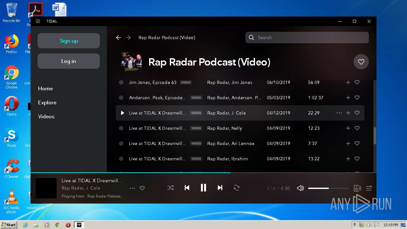Skip to the previous track
Viewport: 407px width, 229px height.
(187, 188)
